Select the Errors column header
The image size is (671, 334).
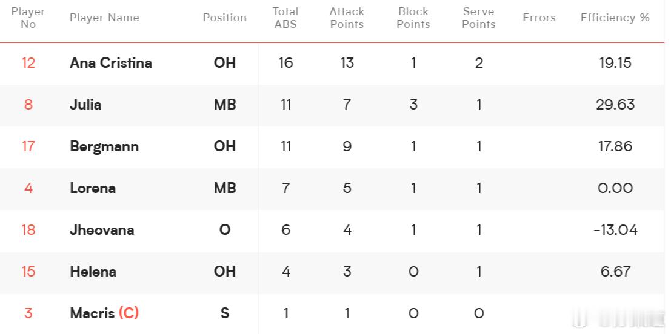tap(539, 18)
